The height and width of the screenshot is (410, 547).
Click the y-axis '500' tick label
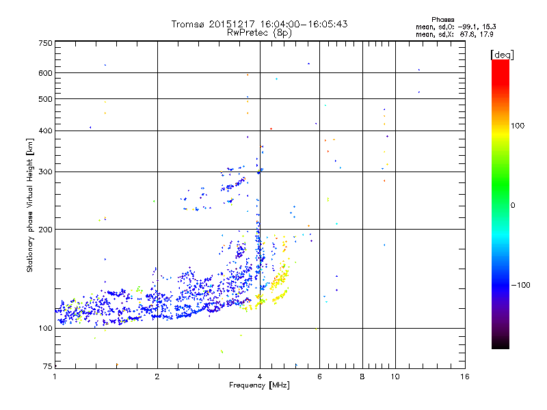click(46, 99)
